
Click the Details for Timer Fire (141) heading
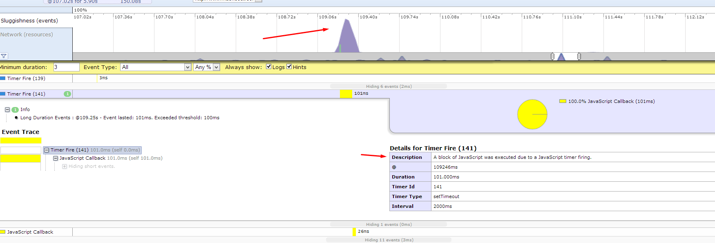[x=433, y=148]
